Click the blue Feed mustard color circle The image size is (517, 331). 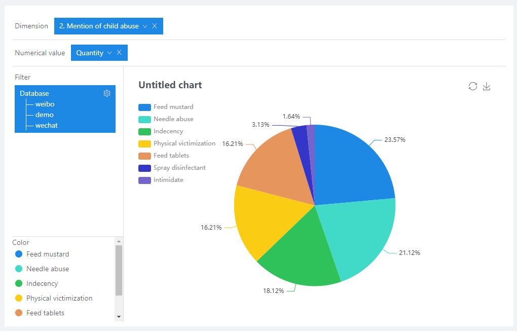click(19, 254)
